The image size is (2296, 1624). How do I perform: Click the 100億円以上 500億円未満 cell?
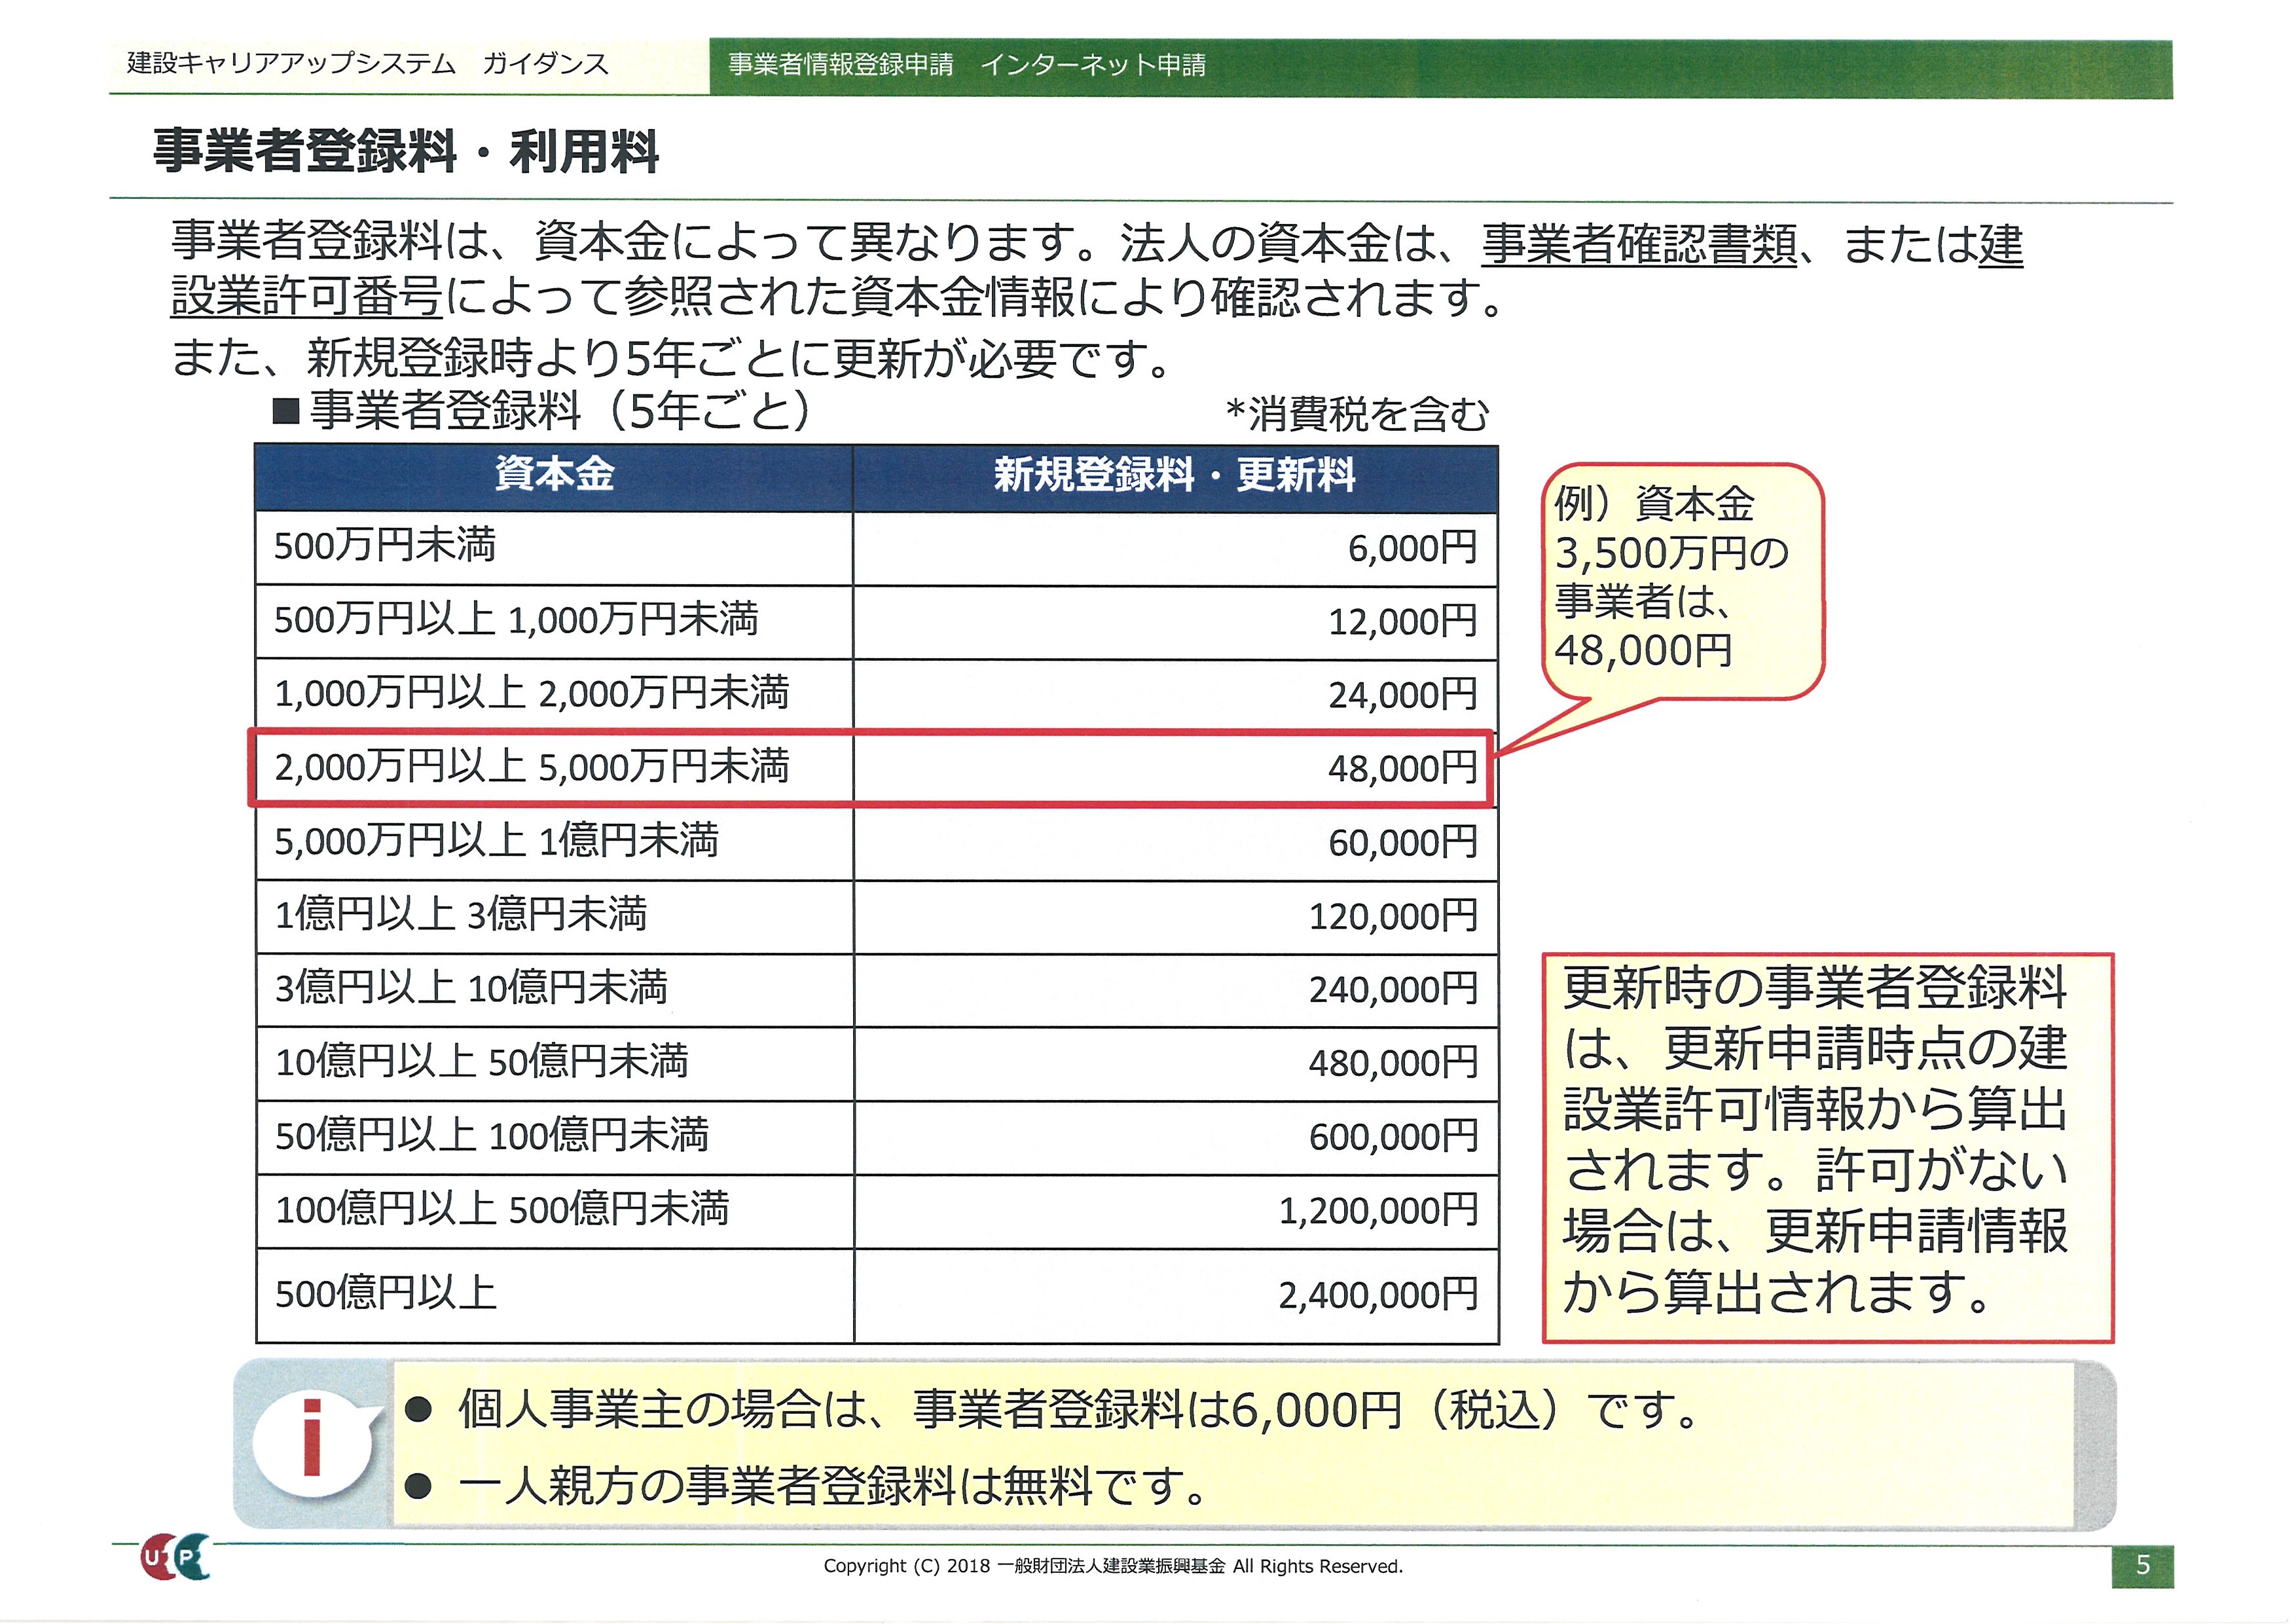click(554, 1211)
